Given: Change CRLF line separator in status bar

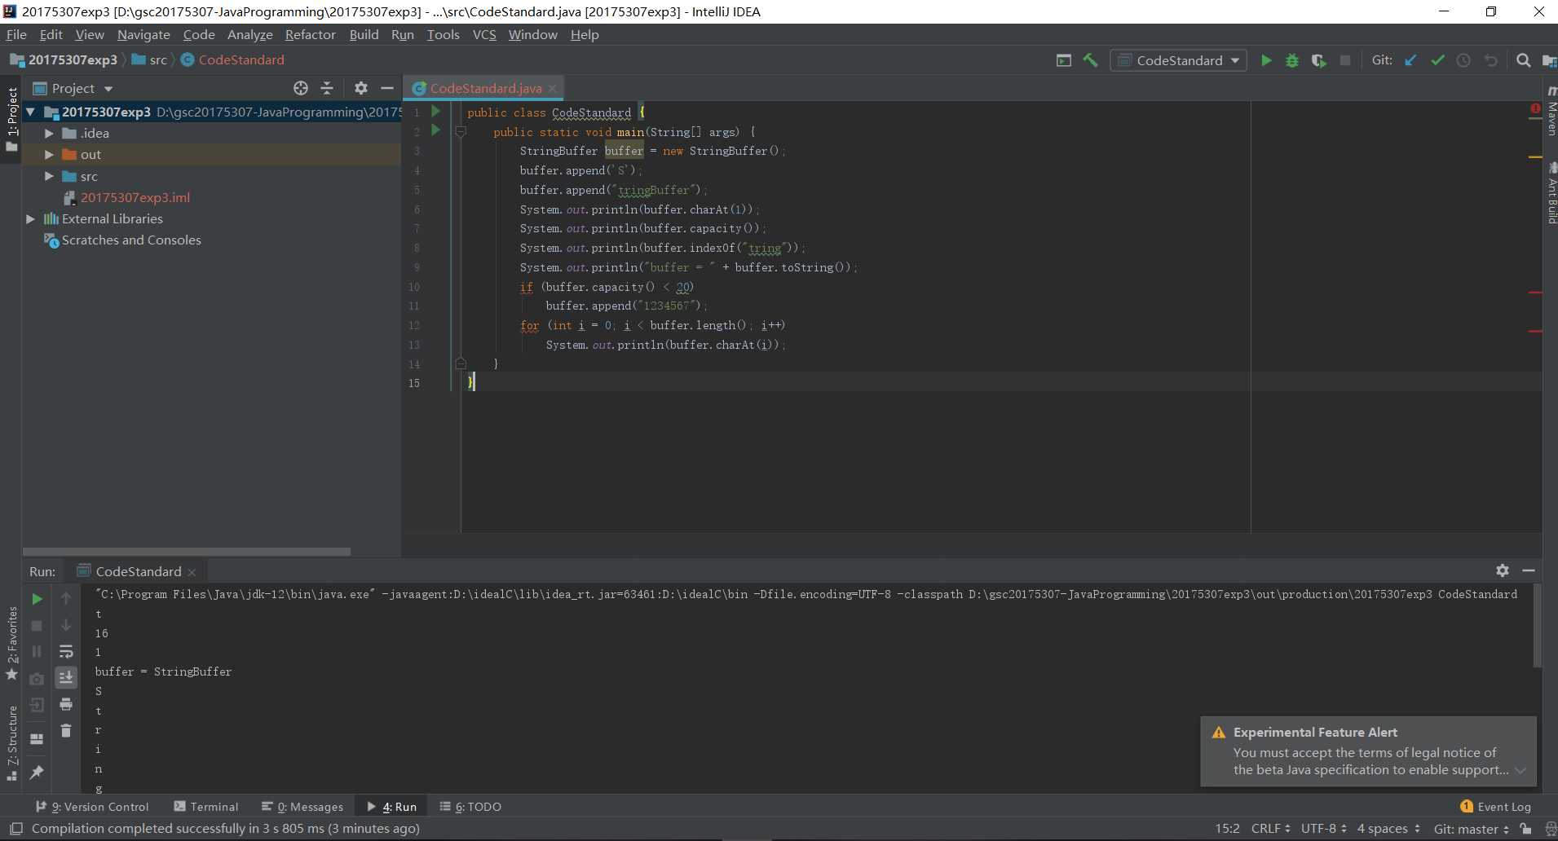Looking at the screenshot, I should pos(1270,829).
